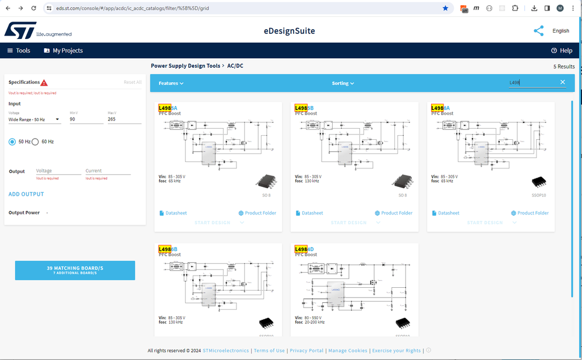Click the Specifications warning triangle icon
This screenshot has width=582, height=360.
click(x=44, y=82)
